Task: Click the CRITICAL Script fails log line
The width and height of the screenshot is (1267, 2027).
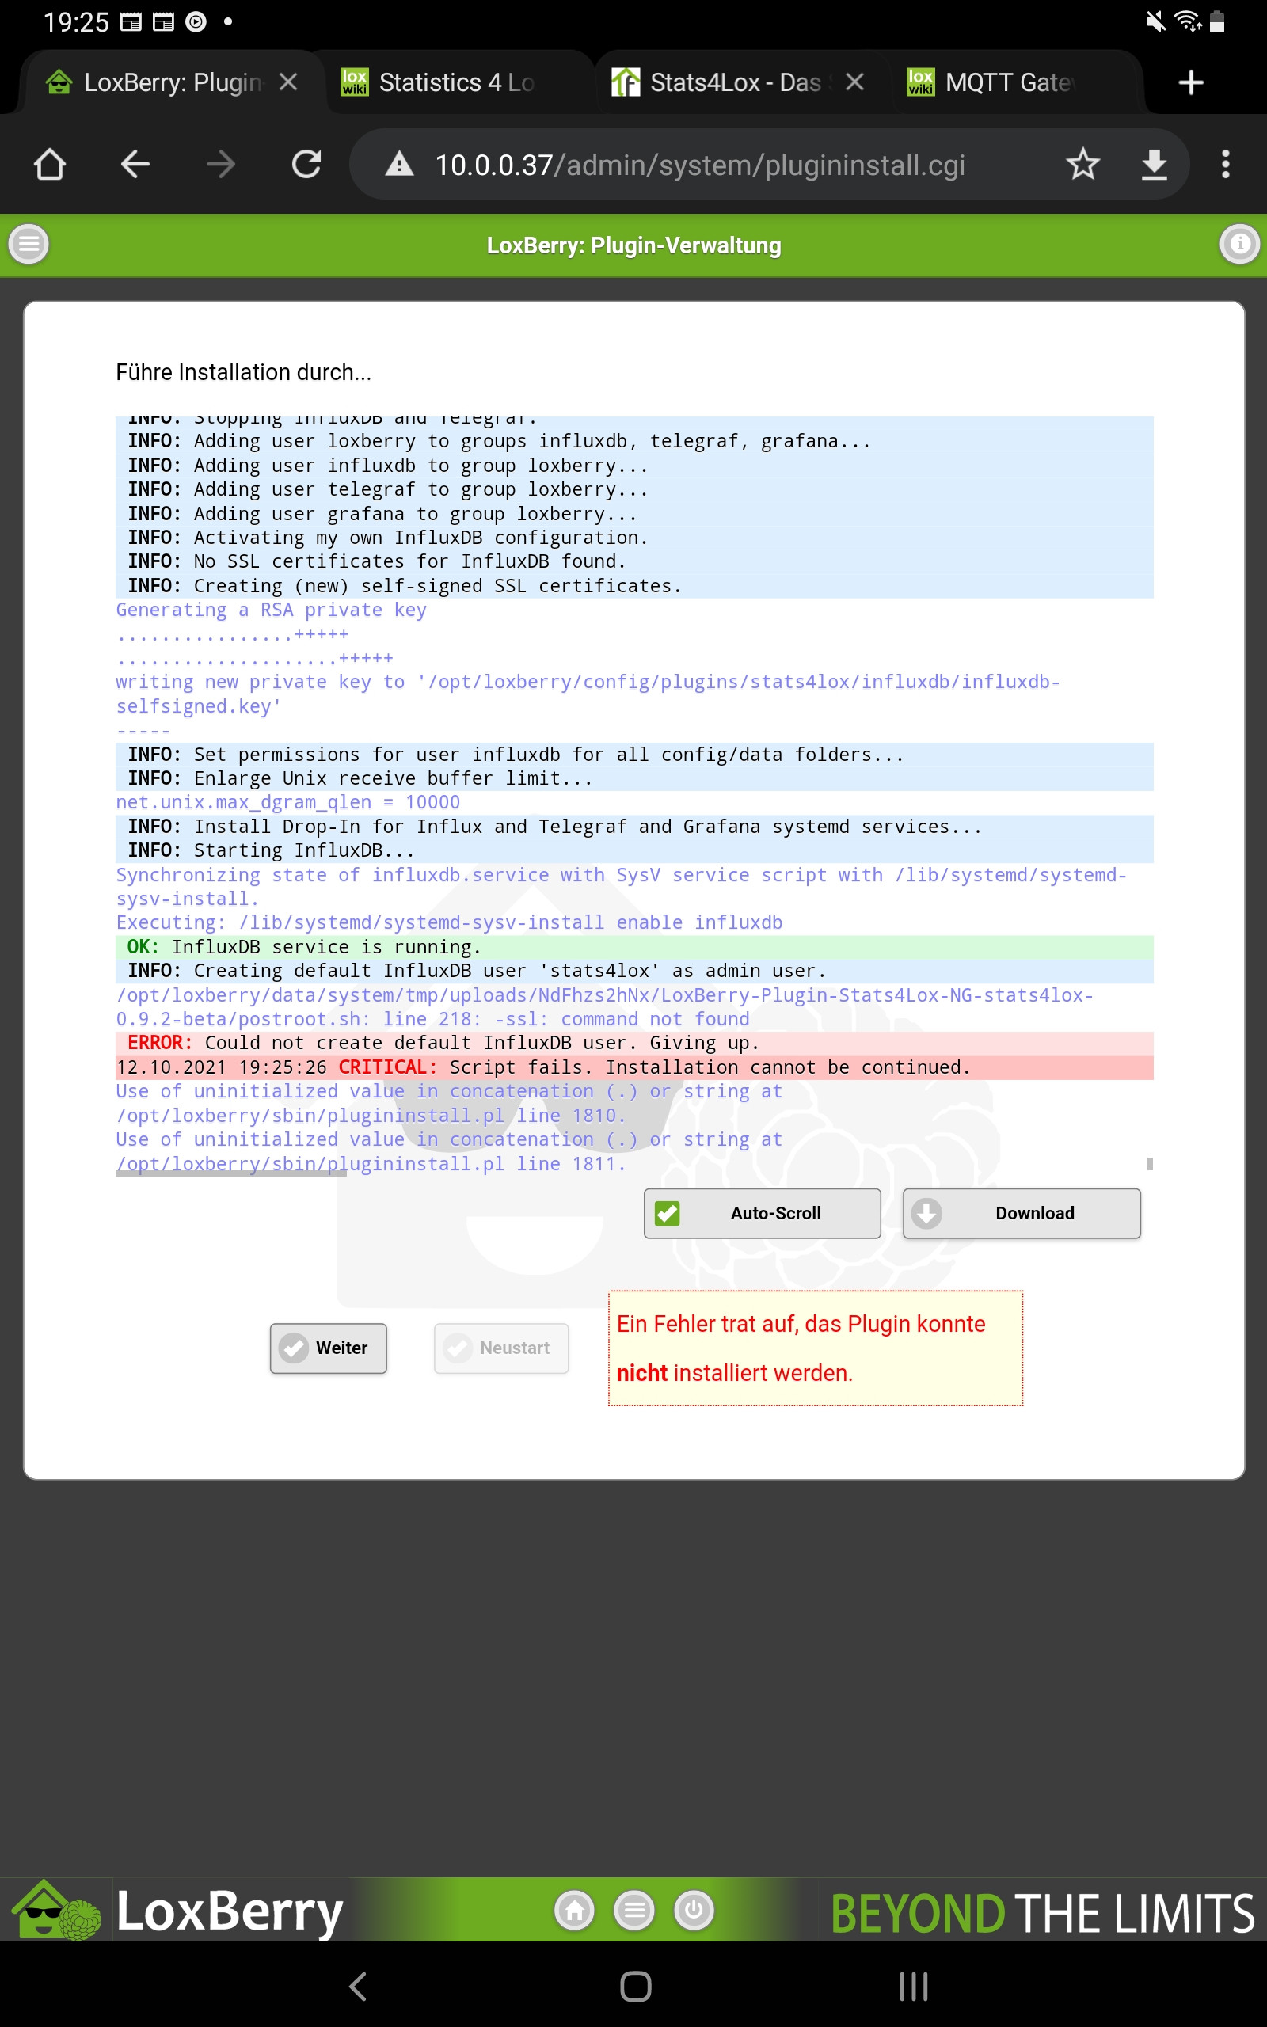Action: point(634,1067)
